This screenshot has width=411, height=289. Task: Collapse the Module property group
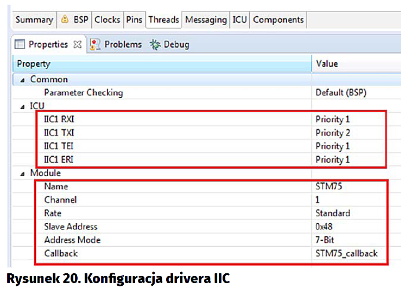click(x=22, y=173)
